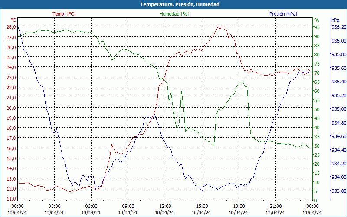This screenshot has height=217, width=347.
Task: Click the '934,00' pressure axis value
Action: (x=338, y=177)
